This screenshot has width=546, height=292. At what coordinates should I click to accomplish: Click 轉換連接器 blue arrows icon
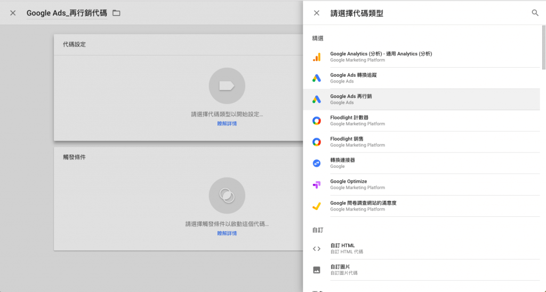(317, 163)
